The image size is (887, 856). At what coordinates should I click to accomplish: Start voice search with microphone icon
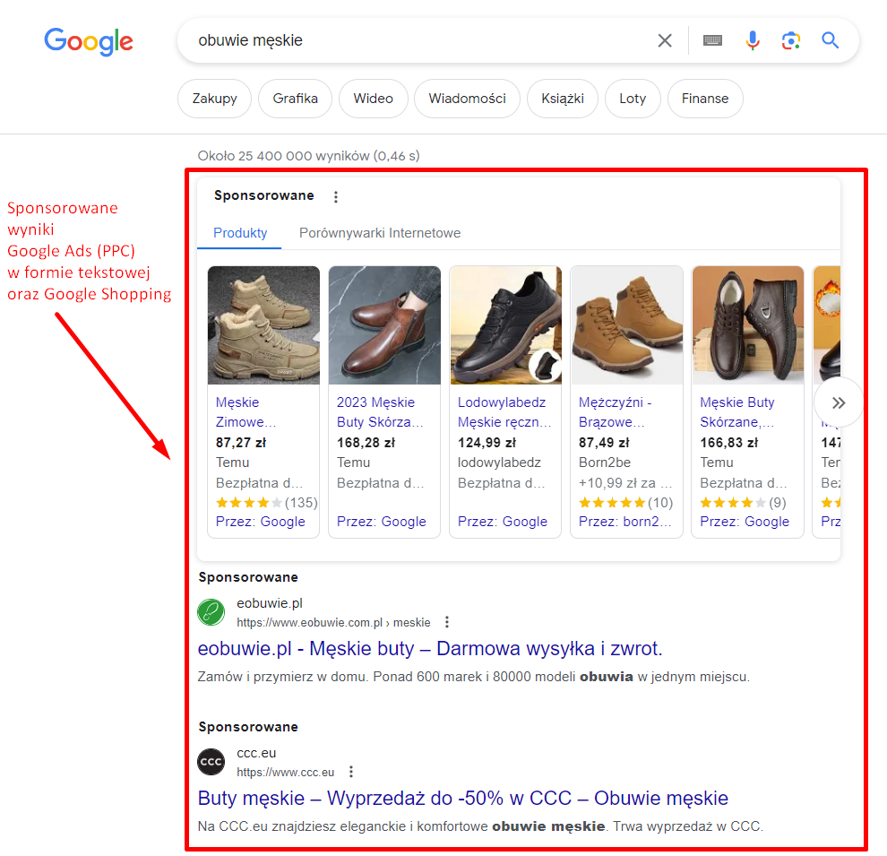click(753, 40)
